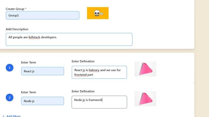Click the underlined word fullstack in description
This screenshot has height=117, width=209.
[34, 37]
